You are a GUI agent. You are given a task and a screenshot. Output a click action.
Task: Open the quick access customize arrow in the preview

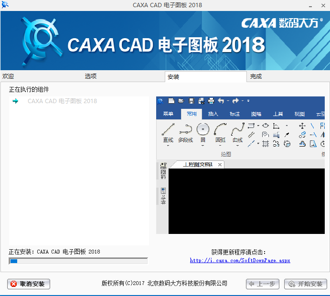pyautogui.click(x=248, y=101)
